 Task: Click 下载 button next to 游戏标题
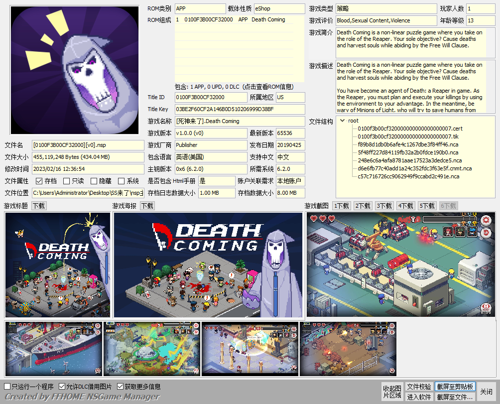pos(39,206)
